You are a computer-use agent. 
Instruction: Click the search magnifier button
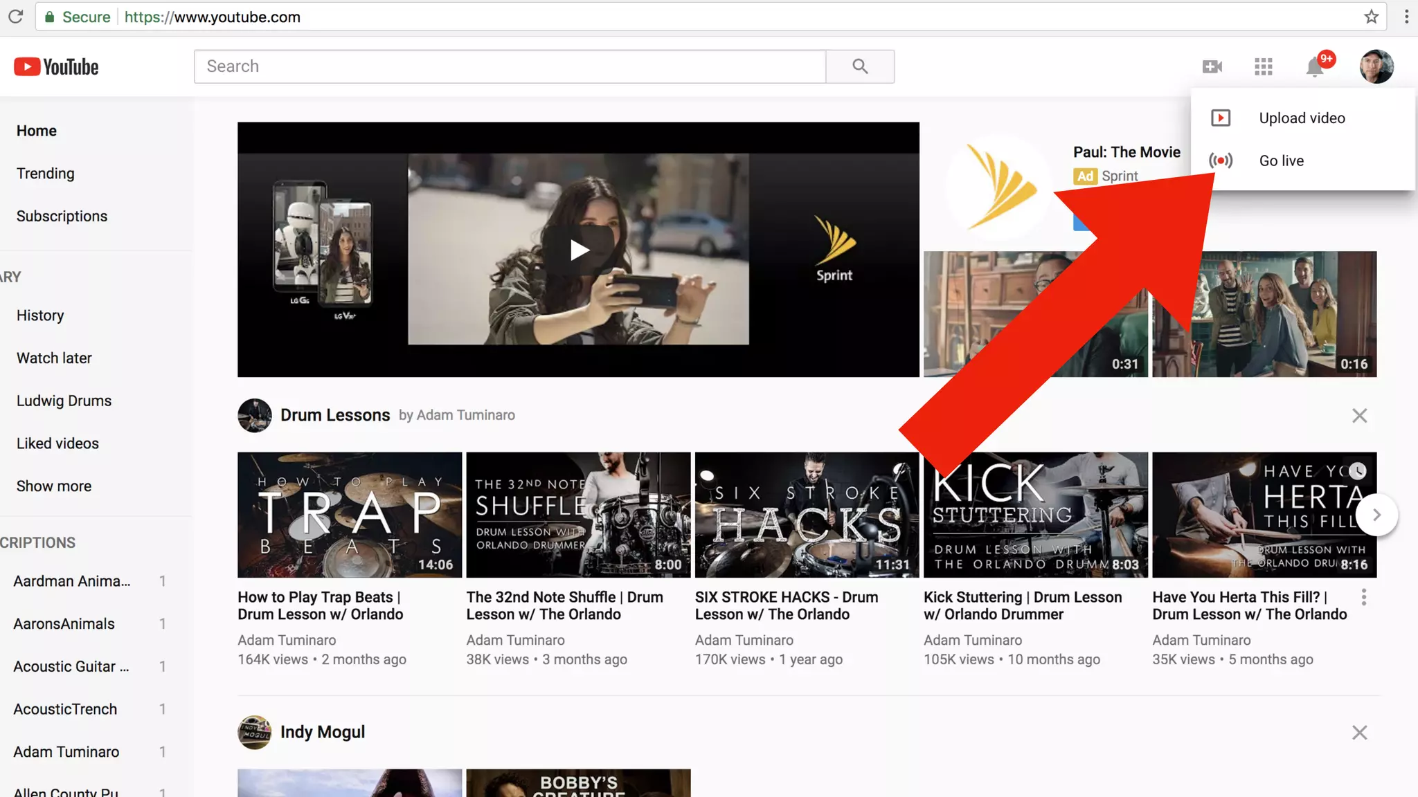pos(860,66)
